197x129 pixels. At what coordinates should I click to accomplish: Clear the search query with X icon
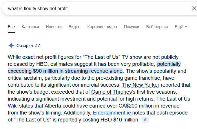click(x=194, y=8)
